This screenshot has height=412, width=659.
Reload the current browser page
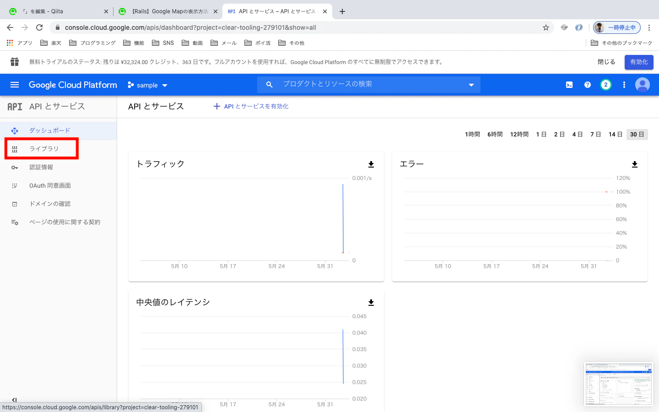coord(39,27)
